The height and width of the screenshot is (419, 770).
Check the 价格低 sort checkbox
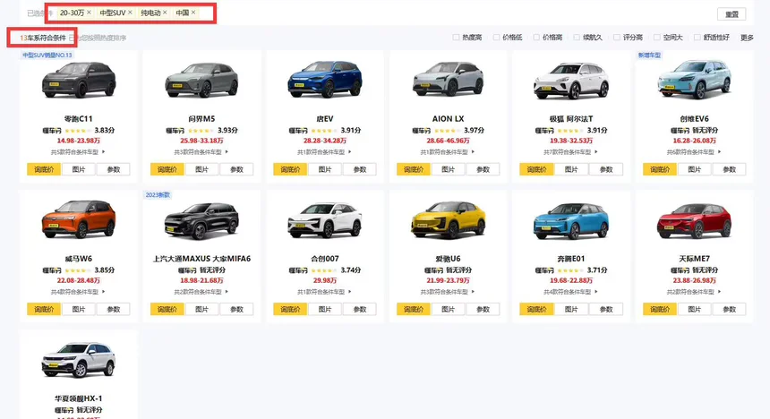497,38
